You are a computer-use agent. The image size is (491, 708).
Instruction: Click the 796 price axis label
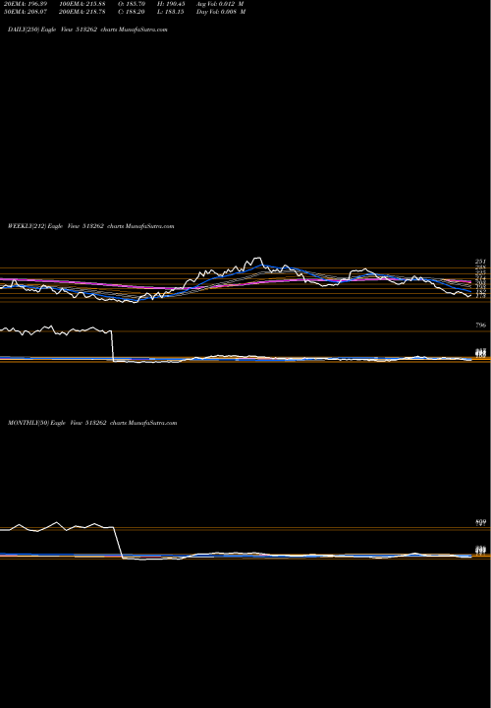click(x=480, y=325)
